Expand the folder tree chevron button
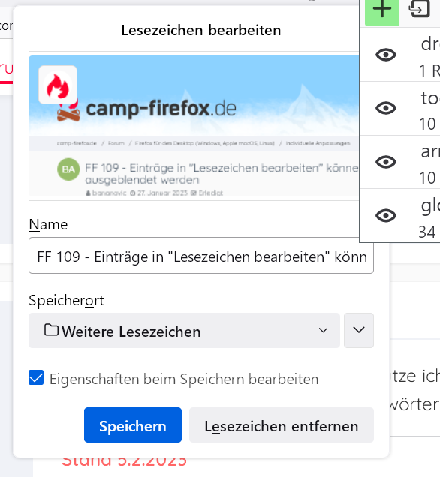The image size is (440, 477). pos(359,330)
